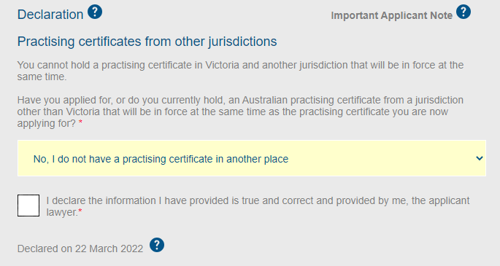Click the 'Have you applied for' question text
Image resolution: width=500 pixels, height=266 pixels.
tap(240, 112)
